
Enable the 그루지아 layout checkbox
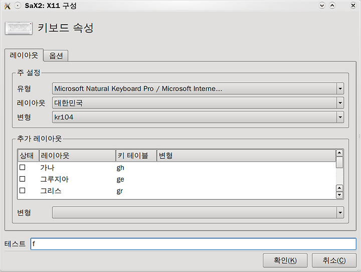[x=23, y=179]
